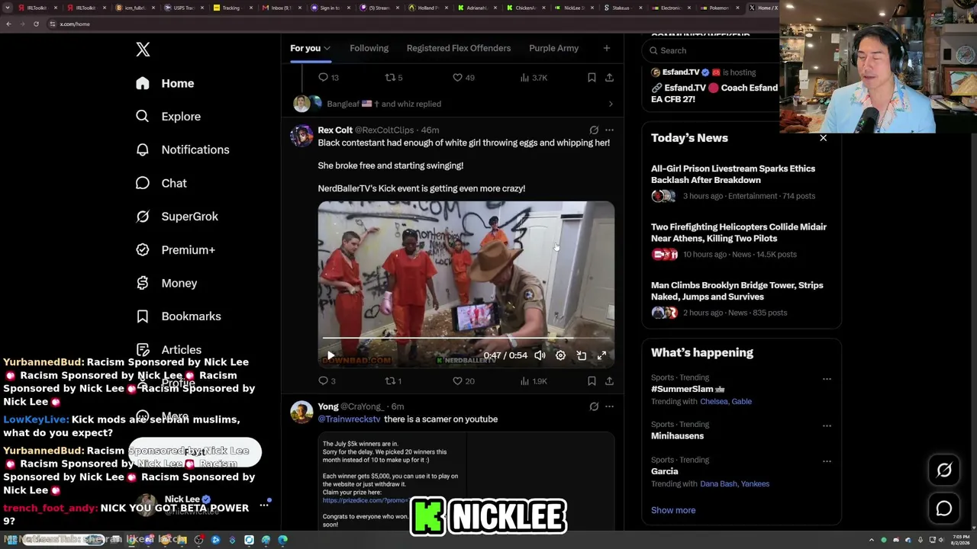977x549 pixels.
Task: Open Yong's profile avatar
Action: (301, 412)
